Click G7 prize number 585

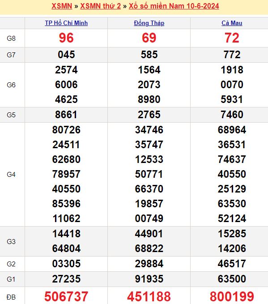pos(149,55)
